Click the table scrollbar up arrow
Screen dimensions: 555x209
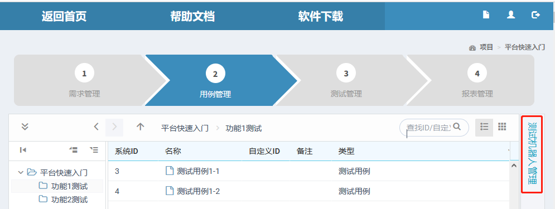(514, 165)
